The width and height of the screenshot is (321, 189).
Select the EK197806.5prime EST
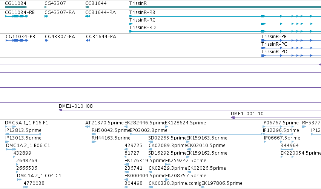[222, 183]
